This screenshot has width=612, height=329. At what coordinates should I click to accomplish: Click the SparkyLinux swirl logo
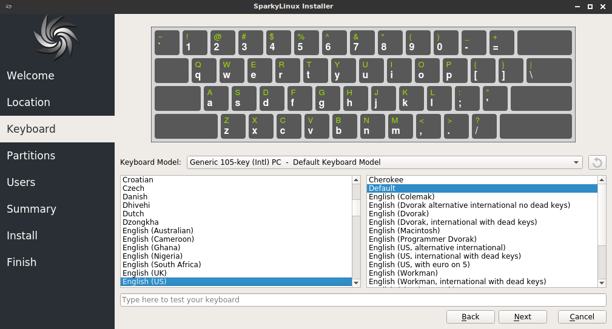pos(57,38)
